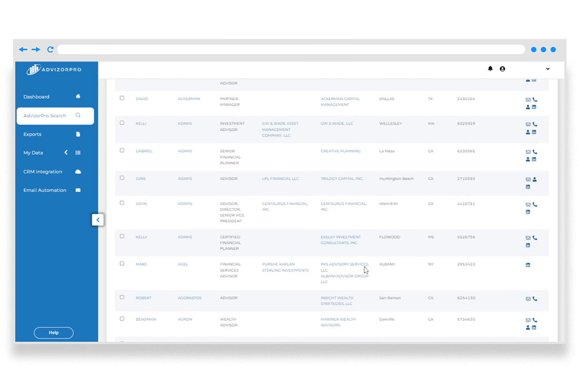Open the account dropdown chevron
579x383 pixels.
click(547, 69)
